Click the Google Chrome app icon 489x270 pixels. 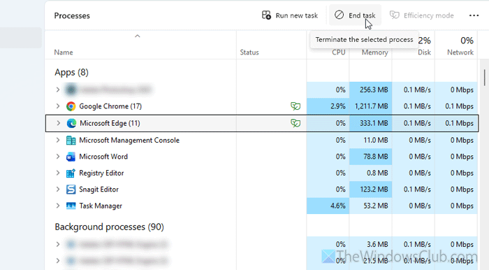[x=71, y=106]
